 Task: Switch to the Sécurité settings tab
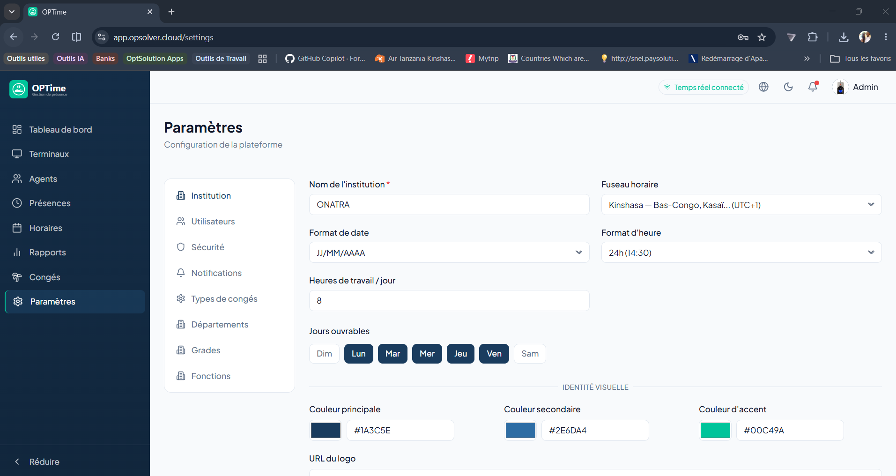click(x=230, y=247)
